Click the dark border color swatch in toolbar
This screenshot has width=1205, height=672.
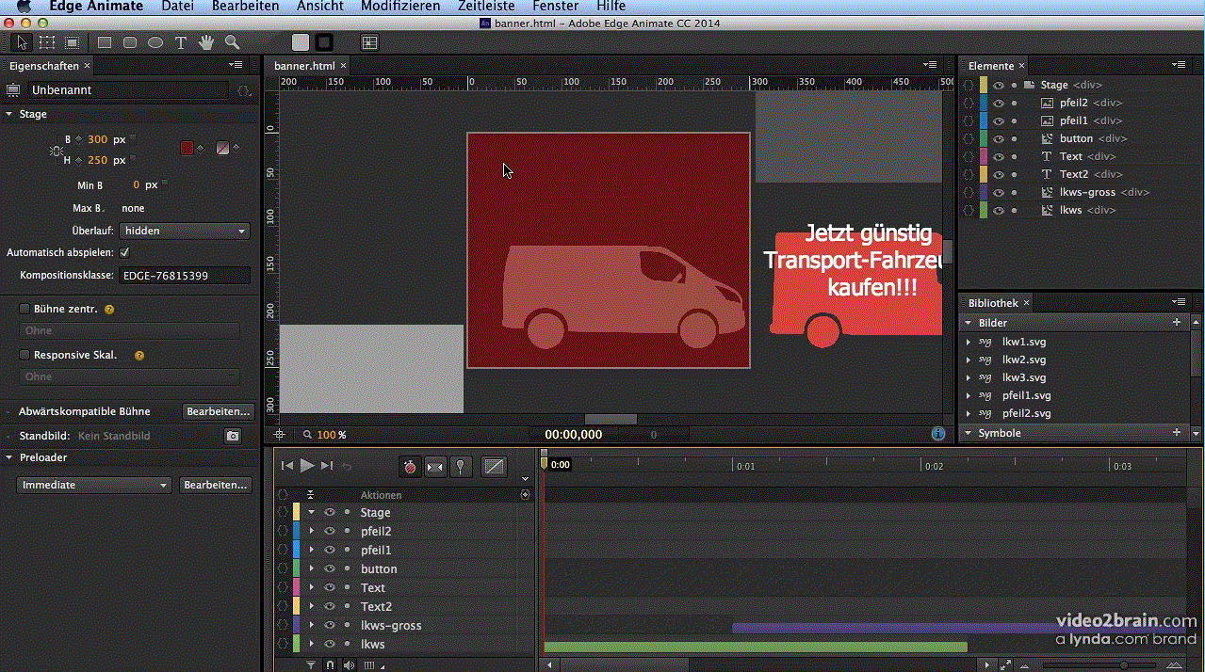coord(324,42)
